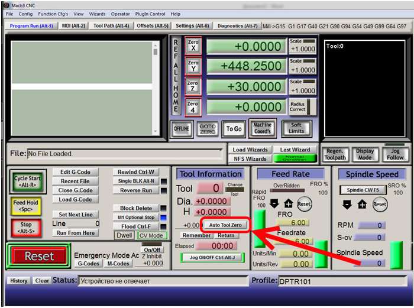Reset the feed rate override
This screenshot has width=414, height=308.
click(x=304, y=204)
